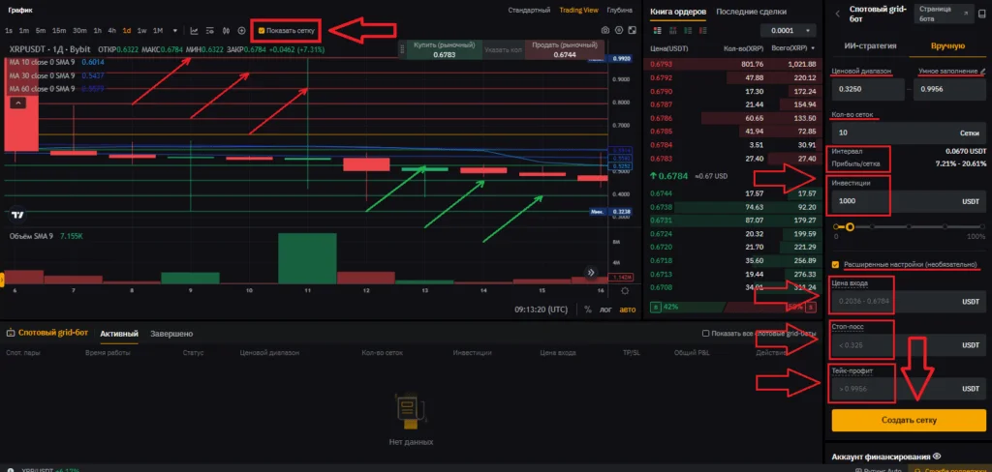Select 4h timeframe
The image size is (992, 472).
click(x=111, y=30)
